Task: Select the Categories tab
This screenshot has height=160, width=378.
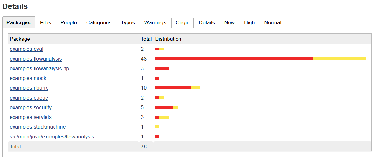Action: click(x=99, y=22)
